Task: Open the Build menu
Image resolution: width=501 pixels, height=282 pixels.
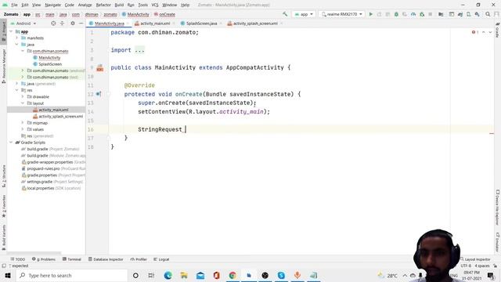Action: point(119,5)
